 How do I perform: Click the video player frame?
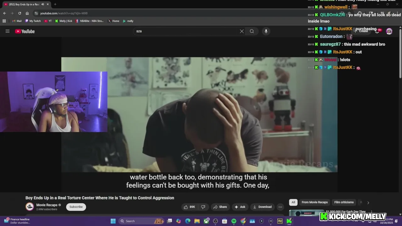[199, 115]
